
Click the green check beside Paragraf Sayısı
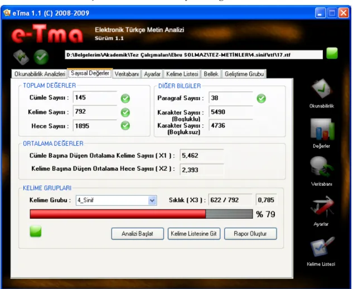[x=261, y=98]
